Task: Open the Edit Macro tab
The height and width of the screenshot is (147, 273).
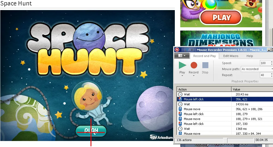Action: tap(231, 56)
